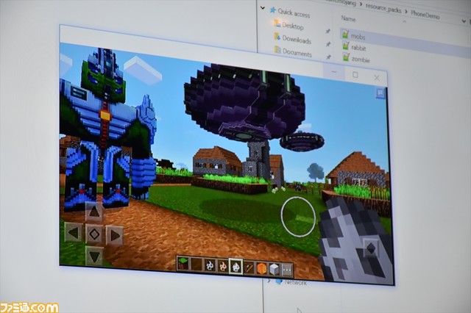
Task: Select the pink-spotted spawn egg slot
Action: point(222,266)
